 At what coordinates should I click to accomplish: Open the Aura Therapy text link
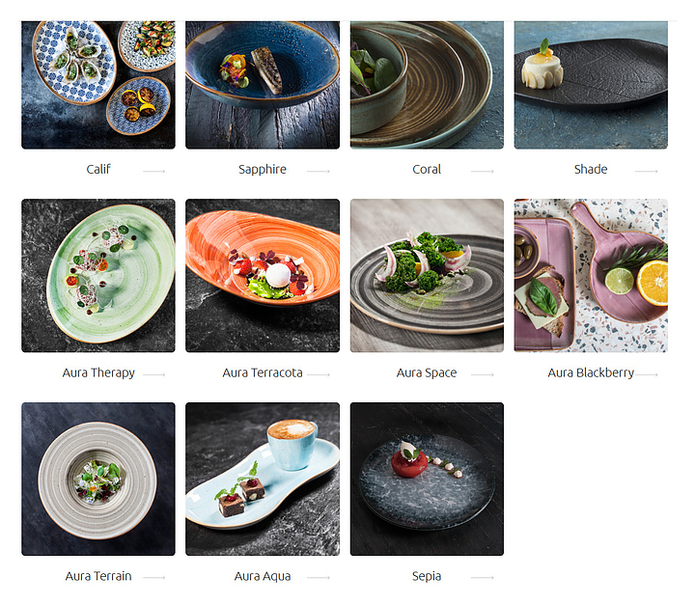pyautogui.click(x=98, y=373)
